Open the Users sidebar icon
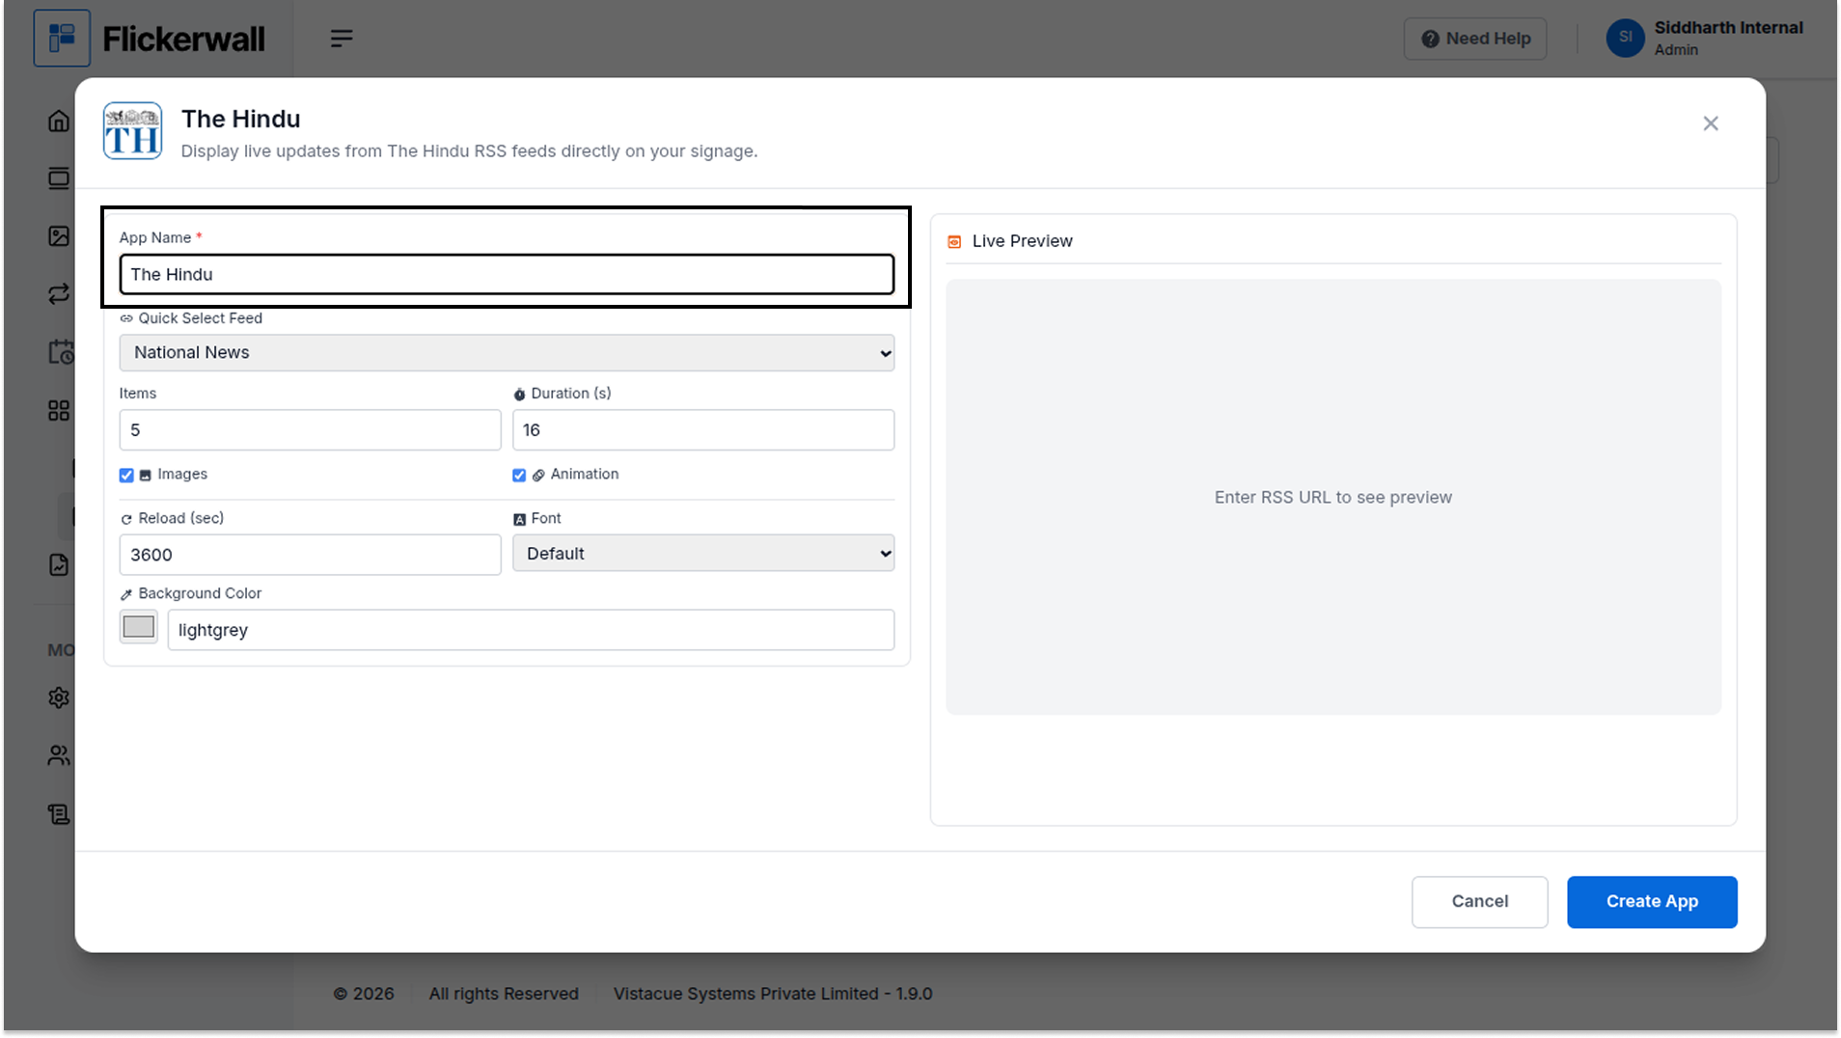The image size is (1841, 1038). [59, 755]
